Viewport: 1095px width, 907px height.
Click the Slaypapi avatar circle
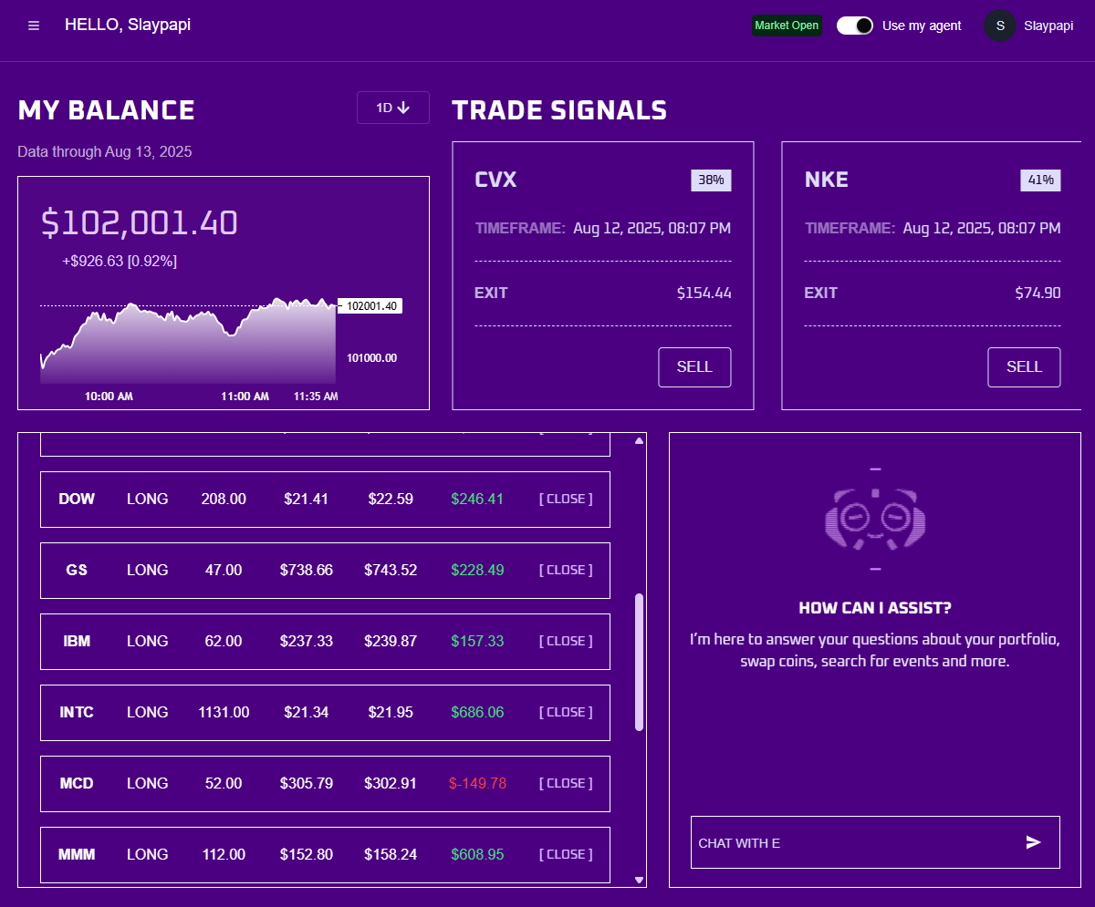(x=1000, y=26)
